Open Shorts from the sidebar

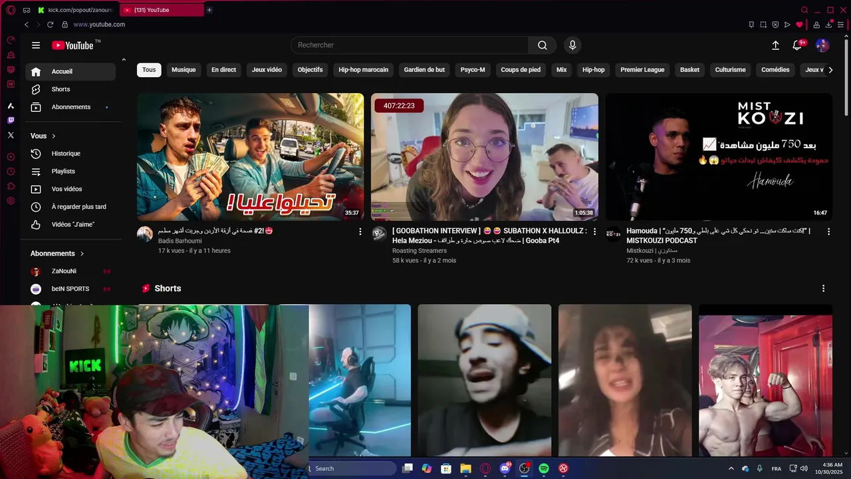(70, 89)
